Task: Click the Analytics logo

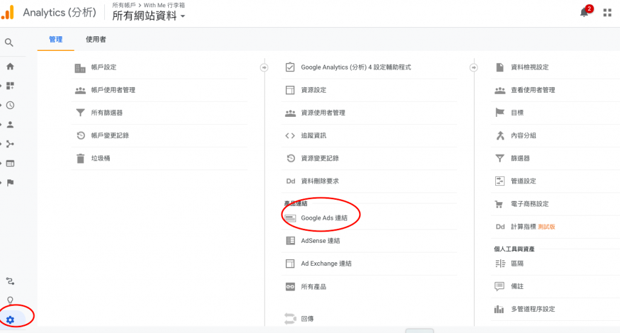Action: [x=7, y=12]
